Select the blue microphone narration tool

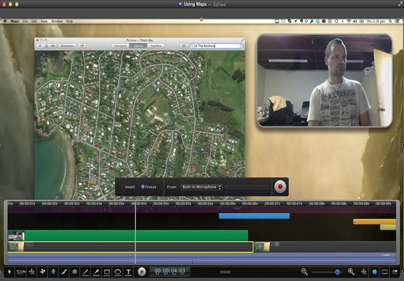(x=53, y=271)
